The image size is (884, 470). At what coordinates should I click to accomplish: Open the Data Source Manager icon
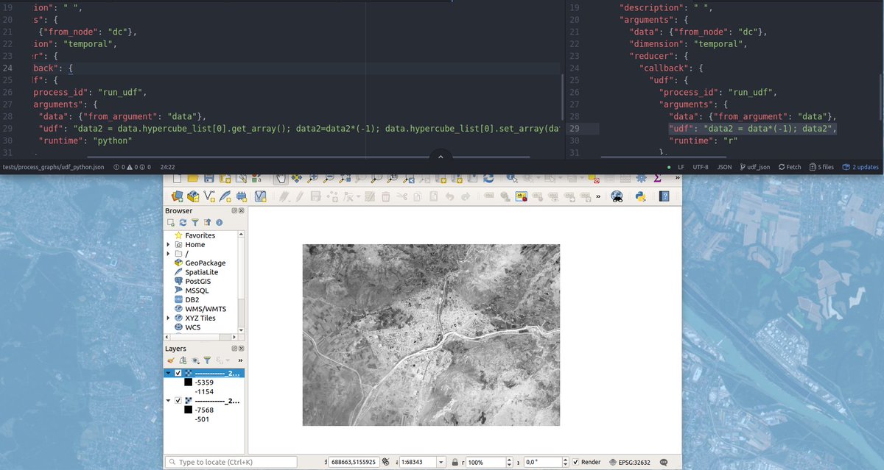(177, 196)
